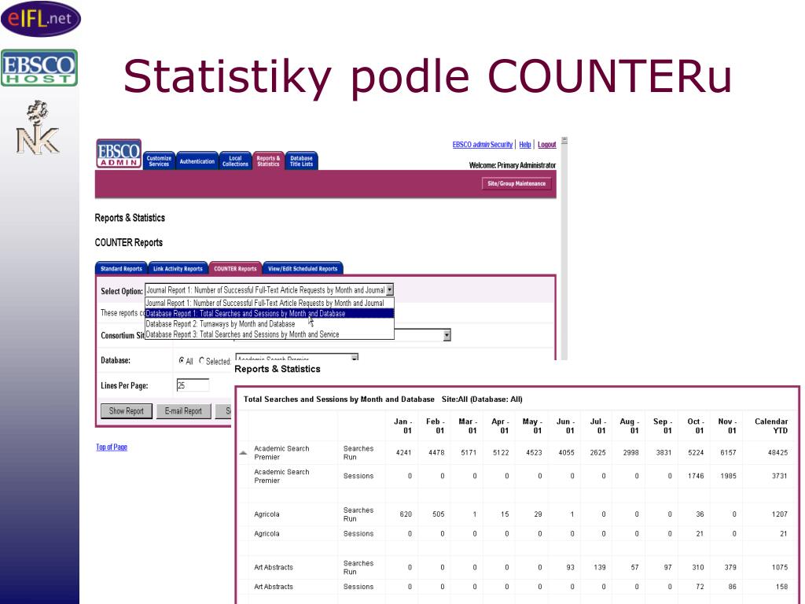805x604 pixels.
Task: Click the Jun - 01 column header
Action: 565,425
